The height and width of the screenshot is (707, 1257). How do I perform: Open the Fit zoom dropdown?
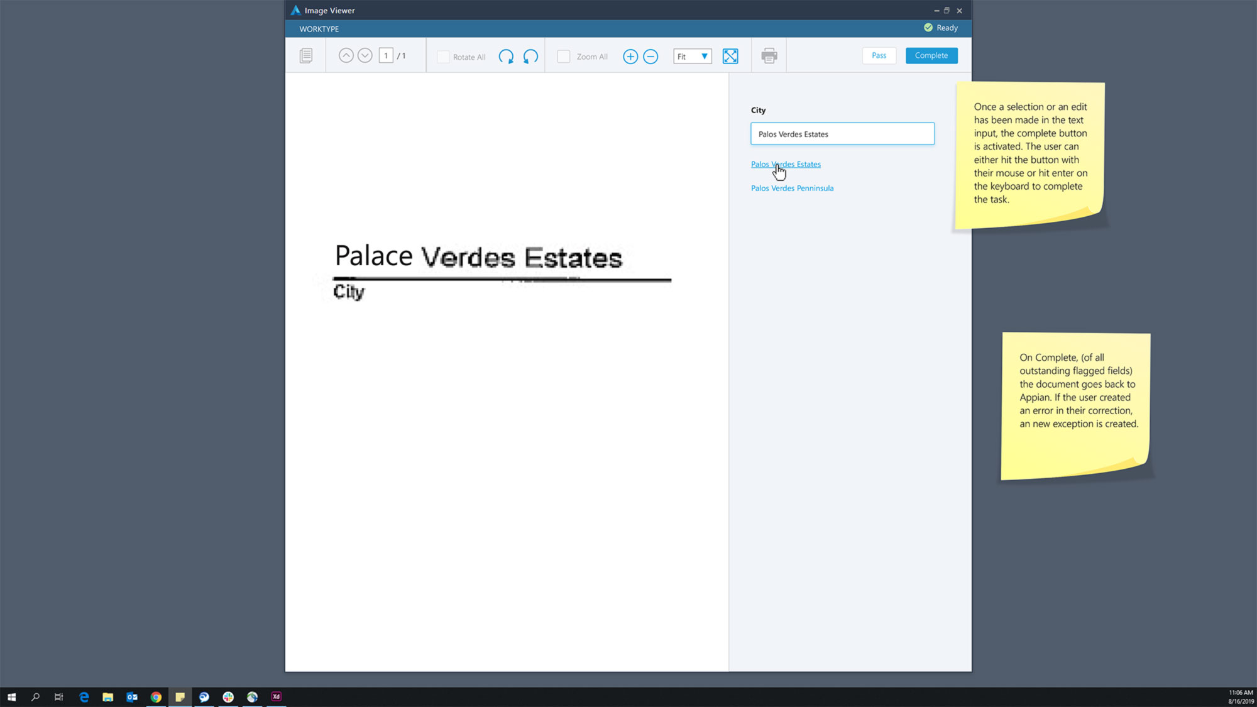coord(693,57)
